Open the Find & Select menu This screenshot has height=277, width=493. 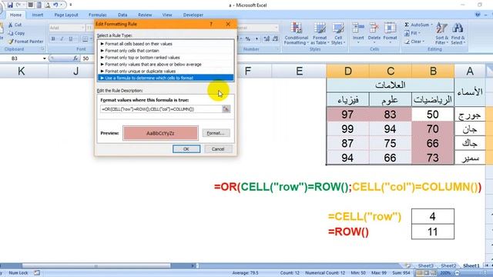(458, 34)
